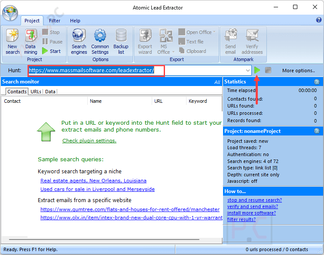Click 'Javascript: off' text
Viewport: 324px width, 255px height.
pyautogui.click(x=242, y=181)
